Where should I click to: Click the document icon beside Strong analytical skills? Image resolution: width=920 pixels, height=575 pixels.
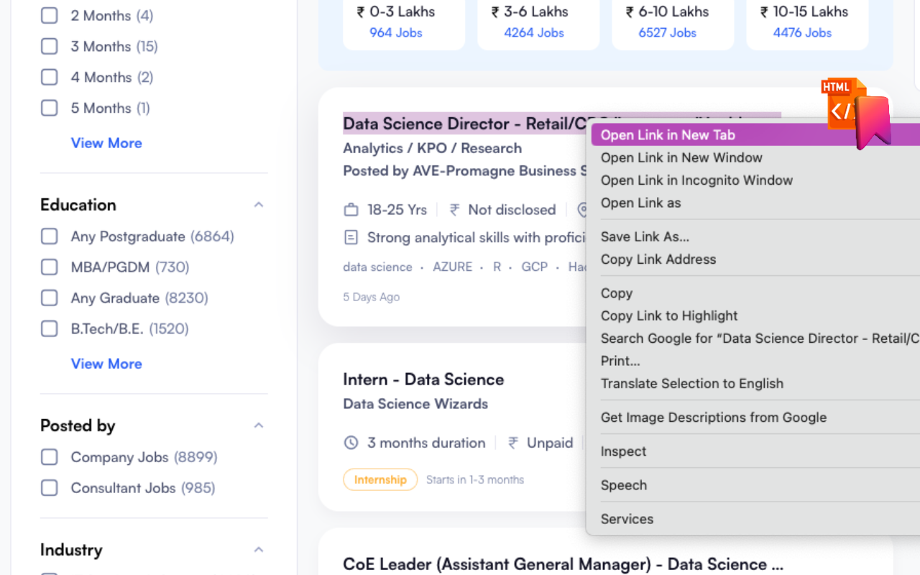(x=351, y=237)
